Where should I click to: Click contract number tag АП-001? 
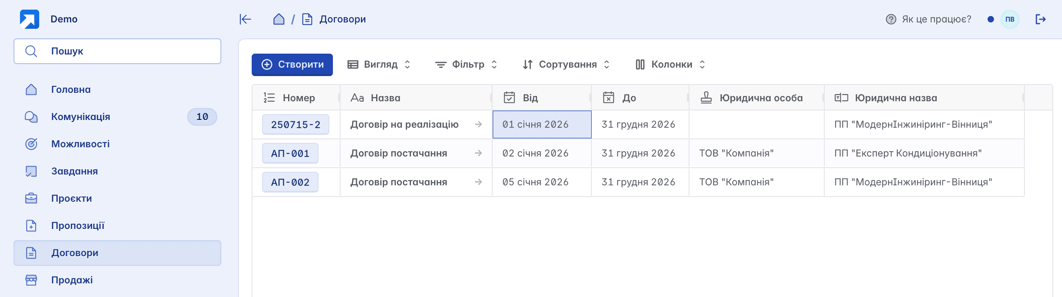(290, 153)
